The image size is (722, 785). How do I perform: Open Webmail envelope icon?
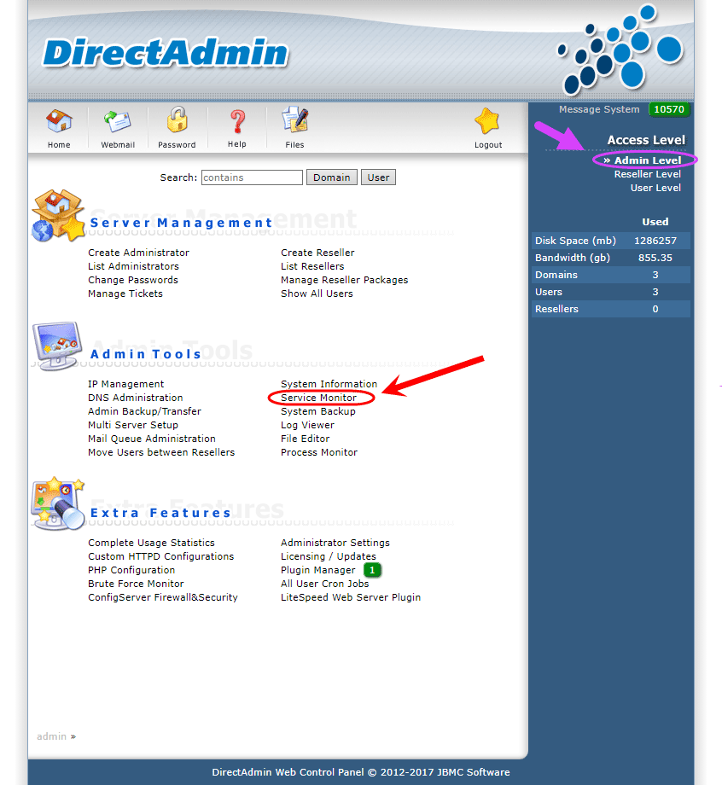[x=118, y=121]
